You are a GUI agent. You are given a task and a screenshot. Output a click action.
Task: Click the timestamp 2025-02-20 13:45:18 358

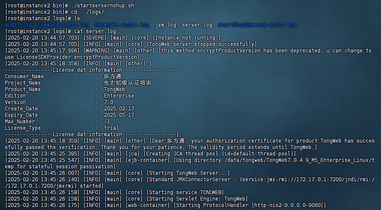tap(43, 64)
